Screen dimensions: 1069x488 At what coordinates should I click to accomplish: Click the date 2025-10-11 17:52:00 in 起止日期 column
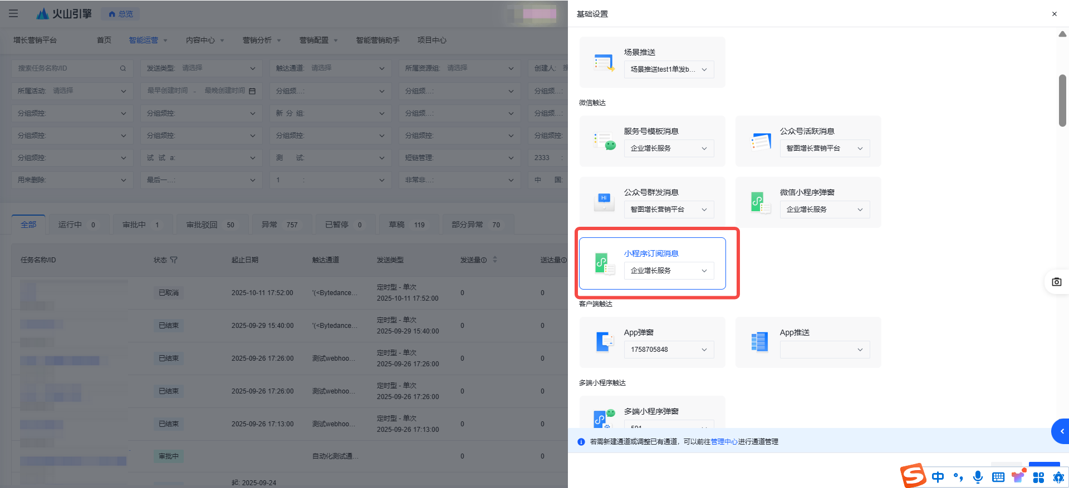point(262,293)
